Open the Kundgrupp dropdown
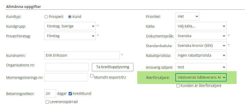This screenshot has width=245, height=104. coord(70,26)
